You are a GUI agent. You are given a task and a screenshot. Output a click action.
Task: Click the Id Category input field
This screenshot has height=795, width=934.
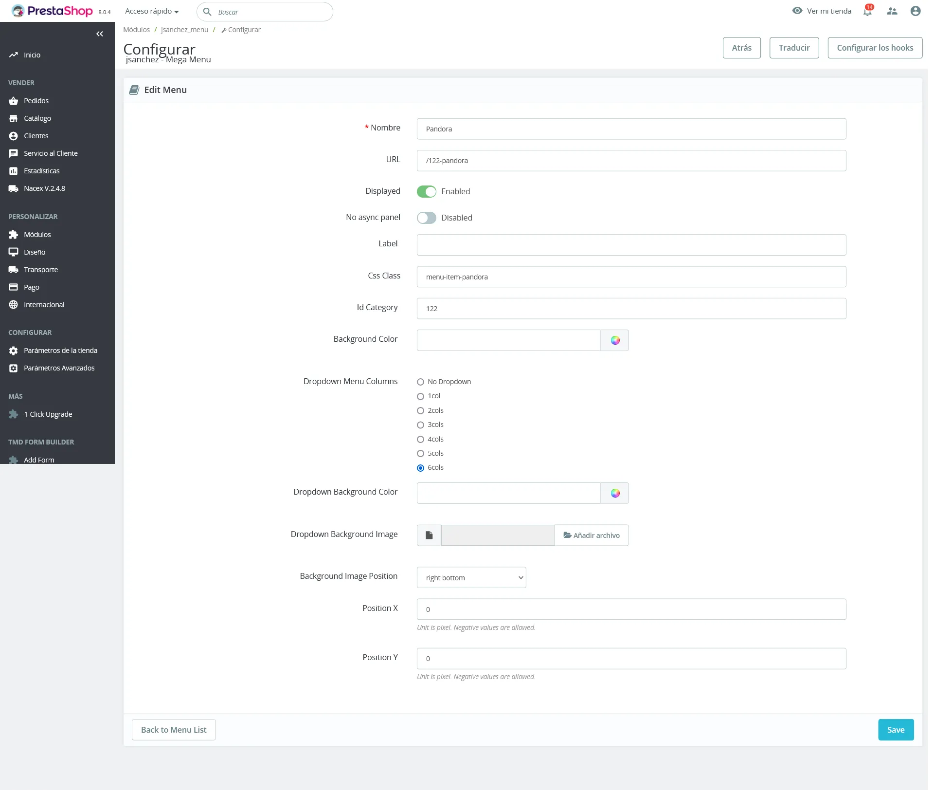pos(631,309)
